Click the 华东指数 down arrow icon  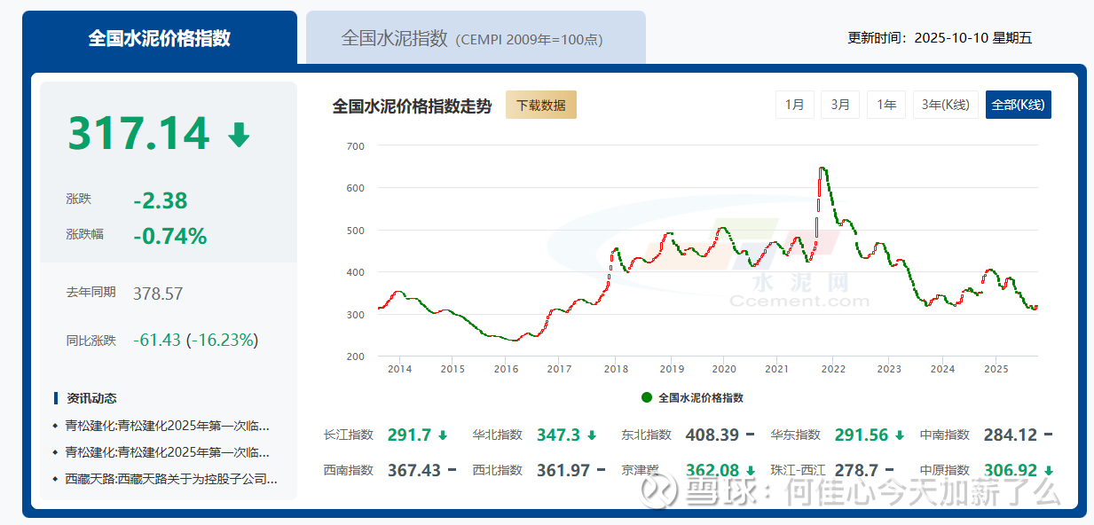coord(900,435)
